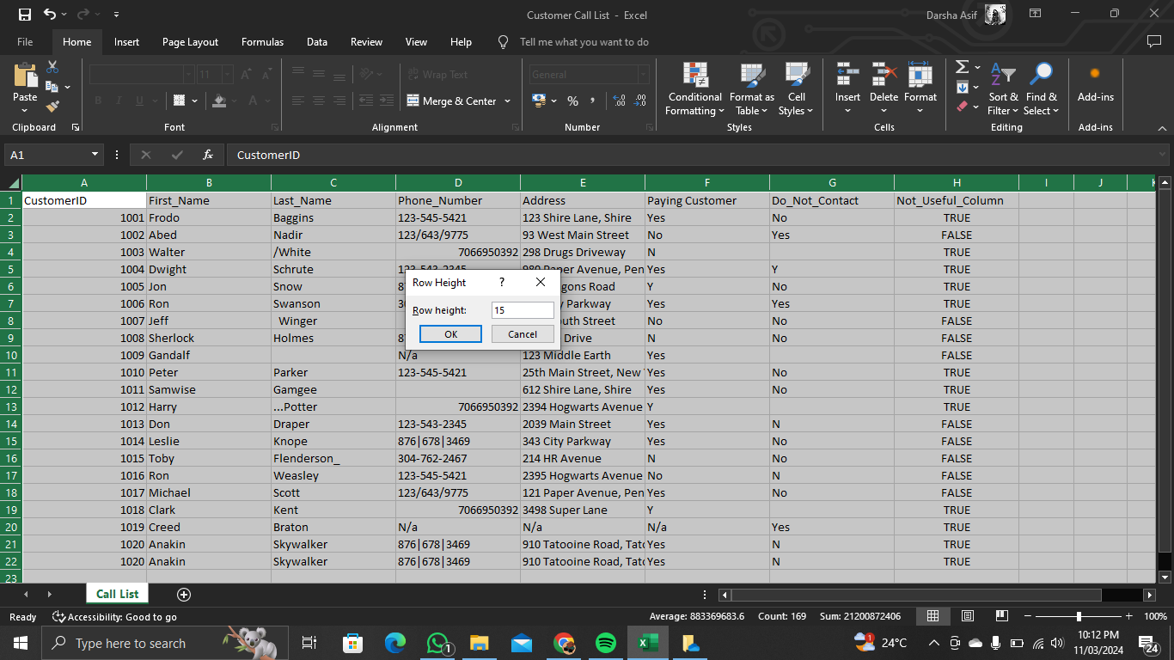
Task: Add a new sheet with plus icon
Action: coord(183,595)
